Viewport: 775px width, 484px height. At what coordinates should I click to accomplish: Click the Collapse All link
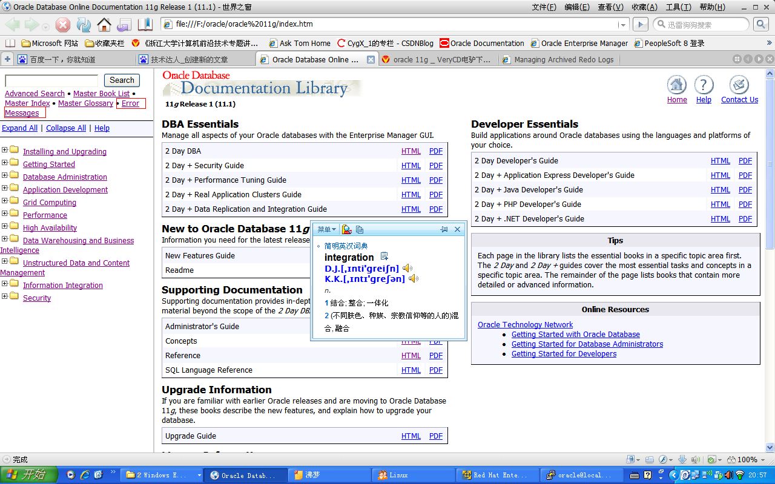(x=66, y=128)
